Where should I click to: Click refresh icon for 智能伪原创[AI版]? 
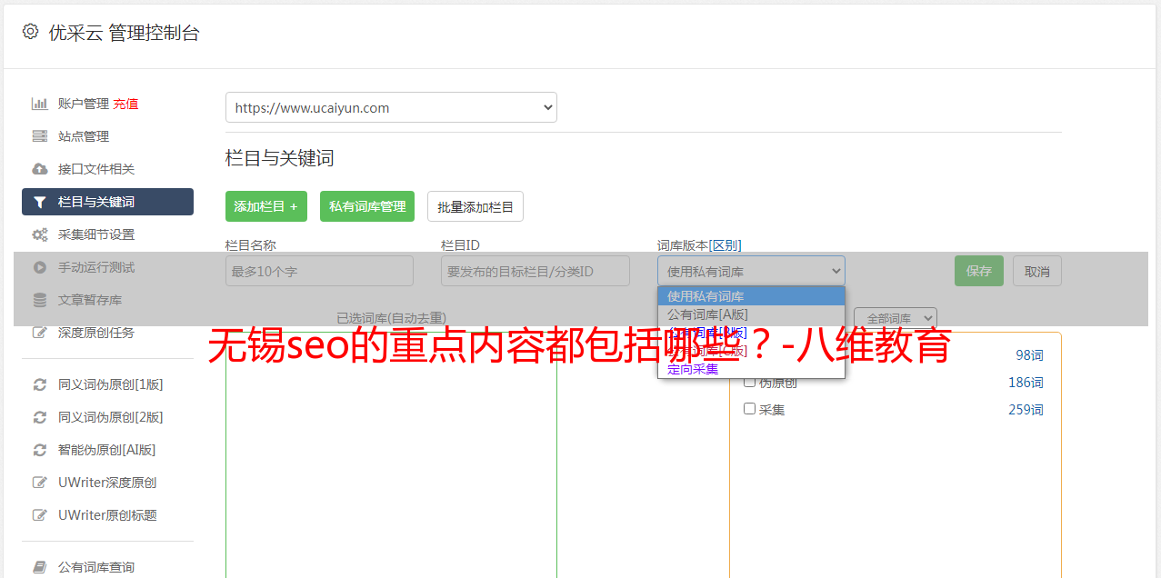[x=39, y=450]
